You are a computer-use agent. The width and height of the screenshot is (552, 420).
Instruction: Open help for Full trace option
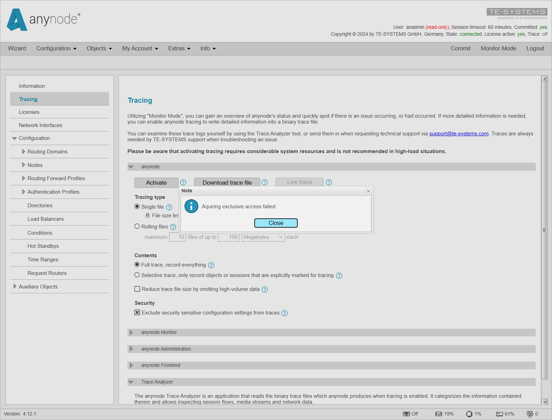[x=211, y=265]
